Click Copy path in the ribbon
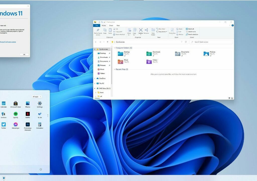The height and width of the screenshot is (181, 257). click(118, 32)
